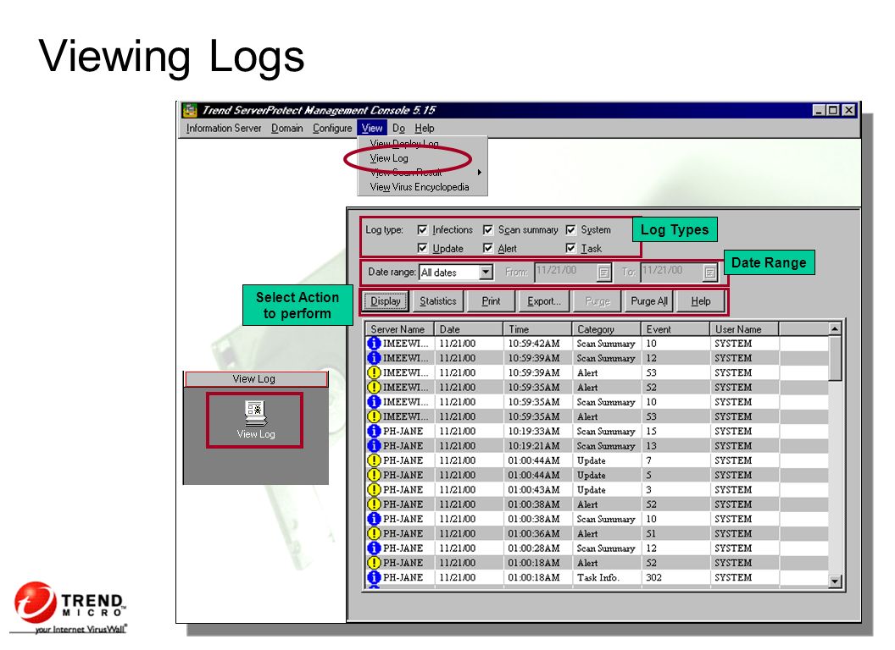This screenshot has height=650, width=895.
Task: Click warning icon on Alert 52 10:59:35AM row
Action: click(x=374, y=387)
